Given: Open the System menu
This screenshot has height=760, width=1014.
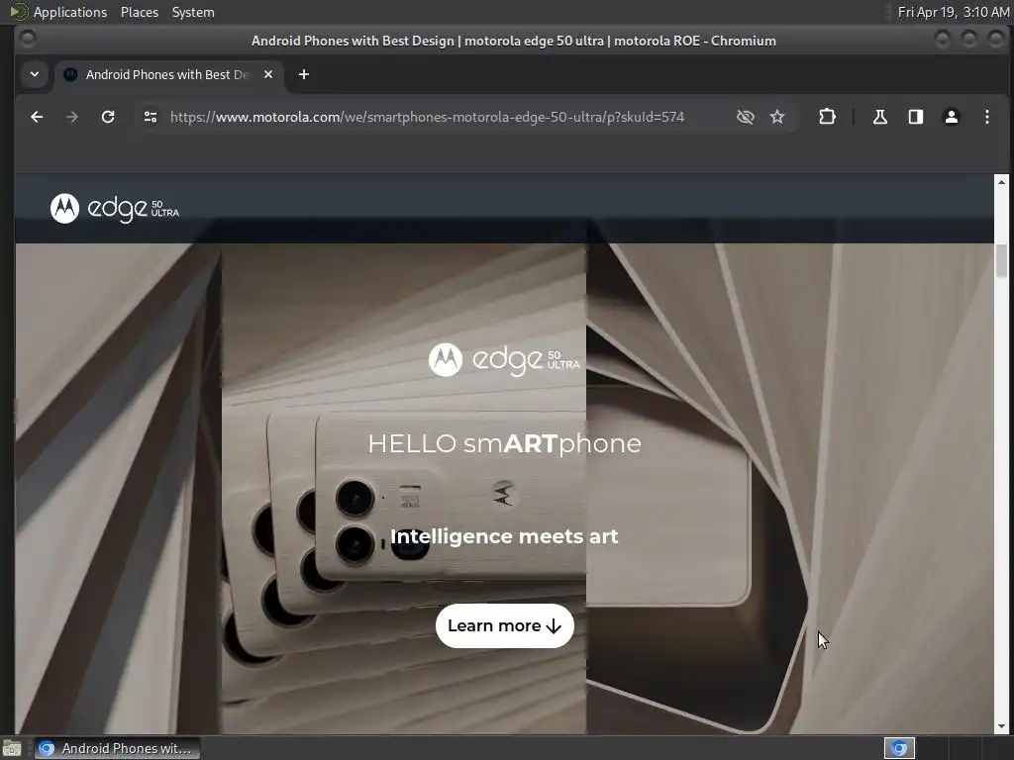Looking at the screenshot, I should [193, 12].
